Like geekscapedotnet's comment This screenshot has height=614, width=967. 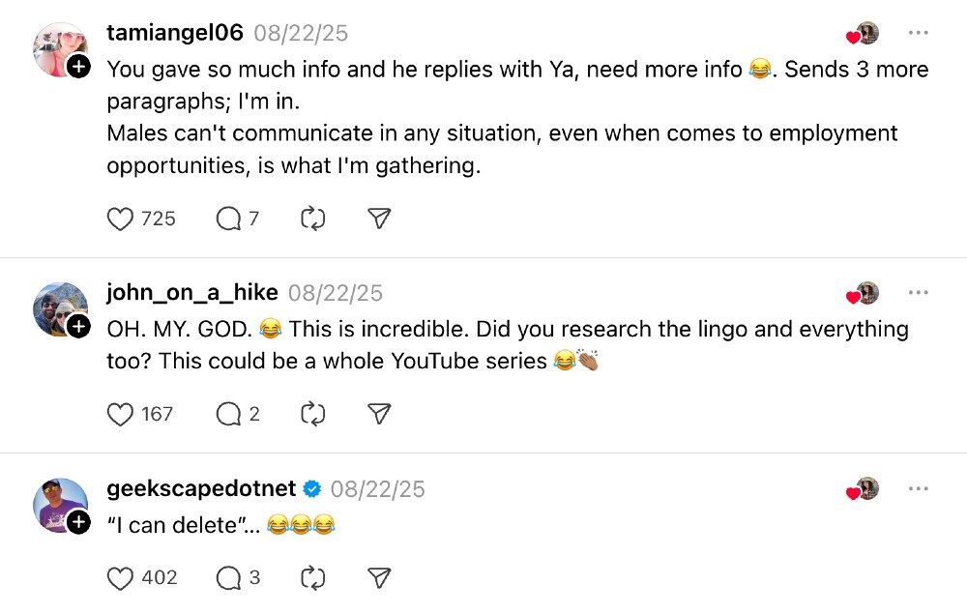coord(120,578)
